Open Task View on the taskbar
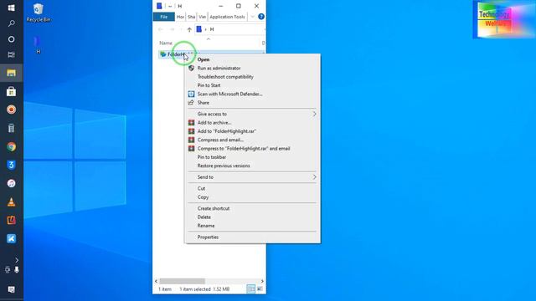Image resolution: width=536 pixels, height=301 pixels. tap(11, 54)
